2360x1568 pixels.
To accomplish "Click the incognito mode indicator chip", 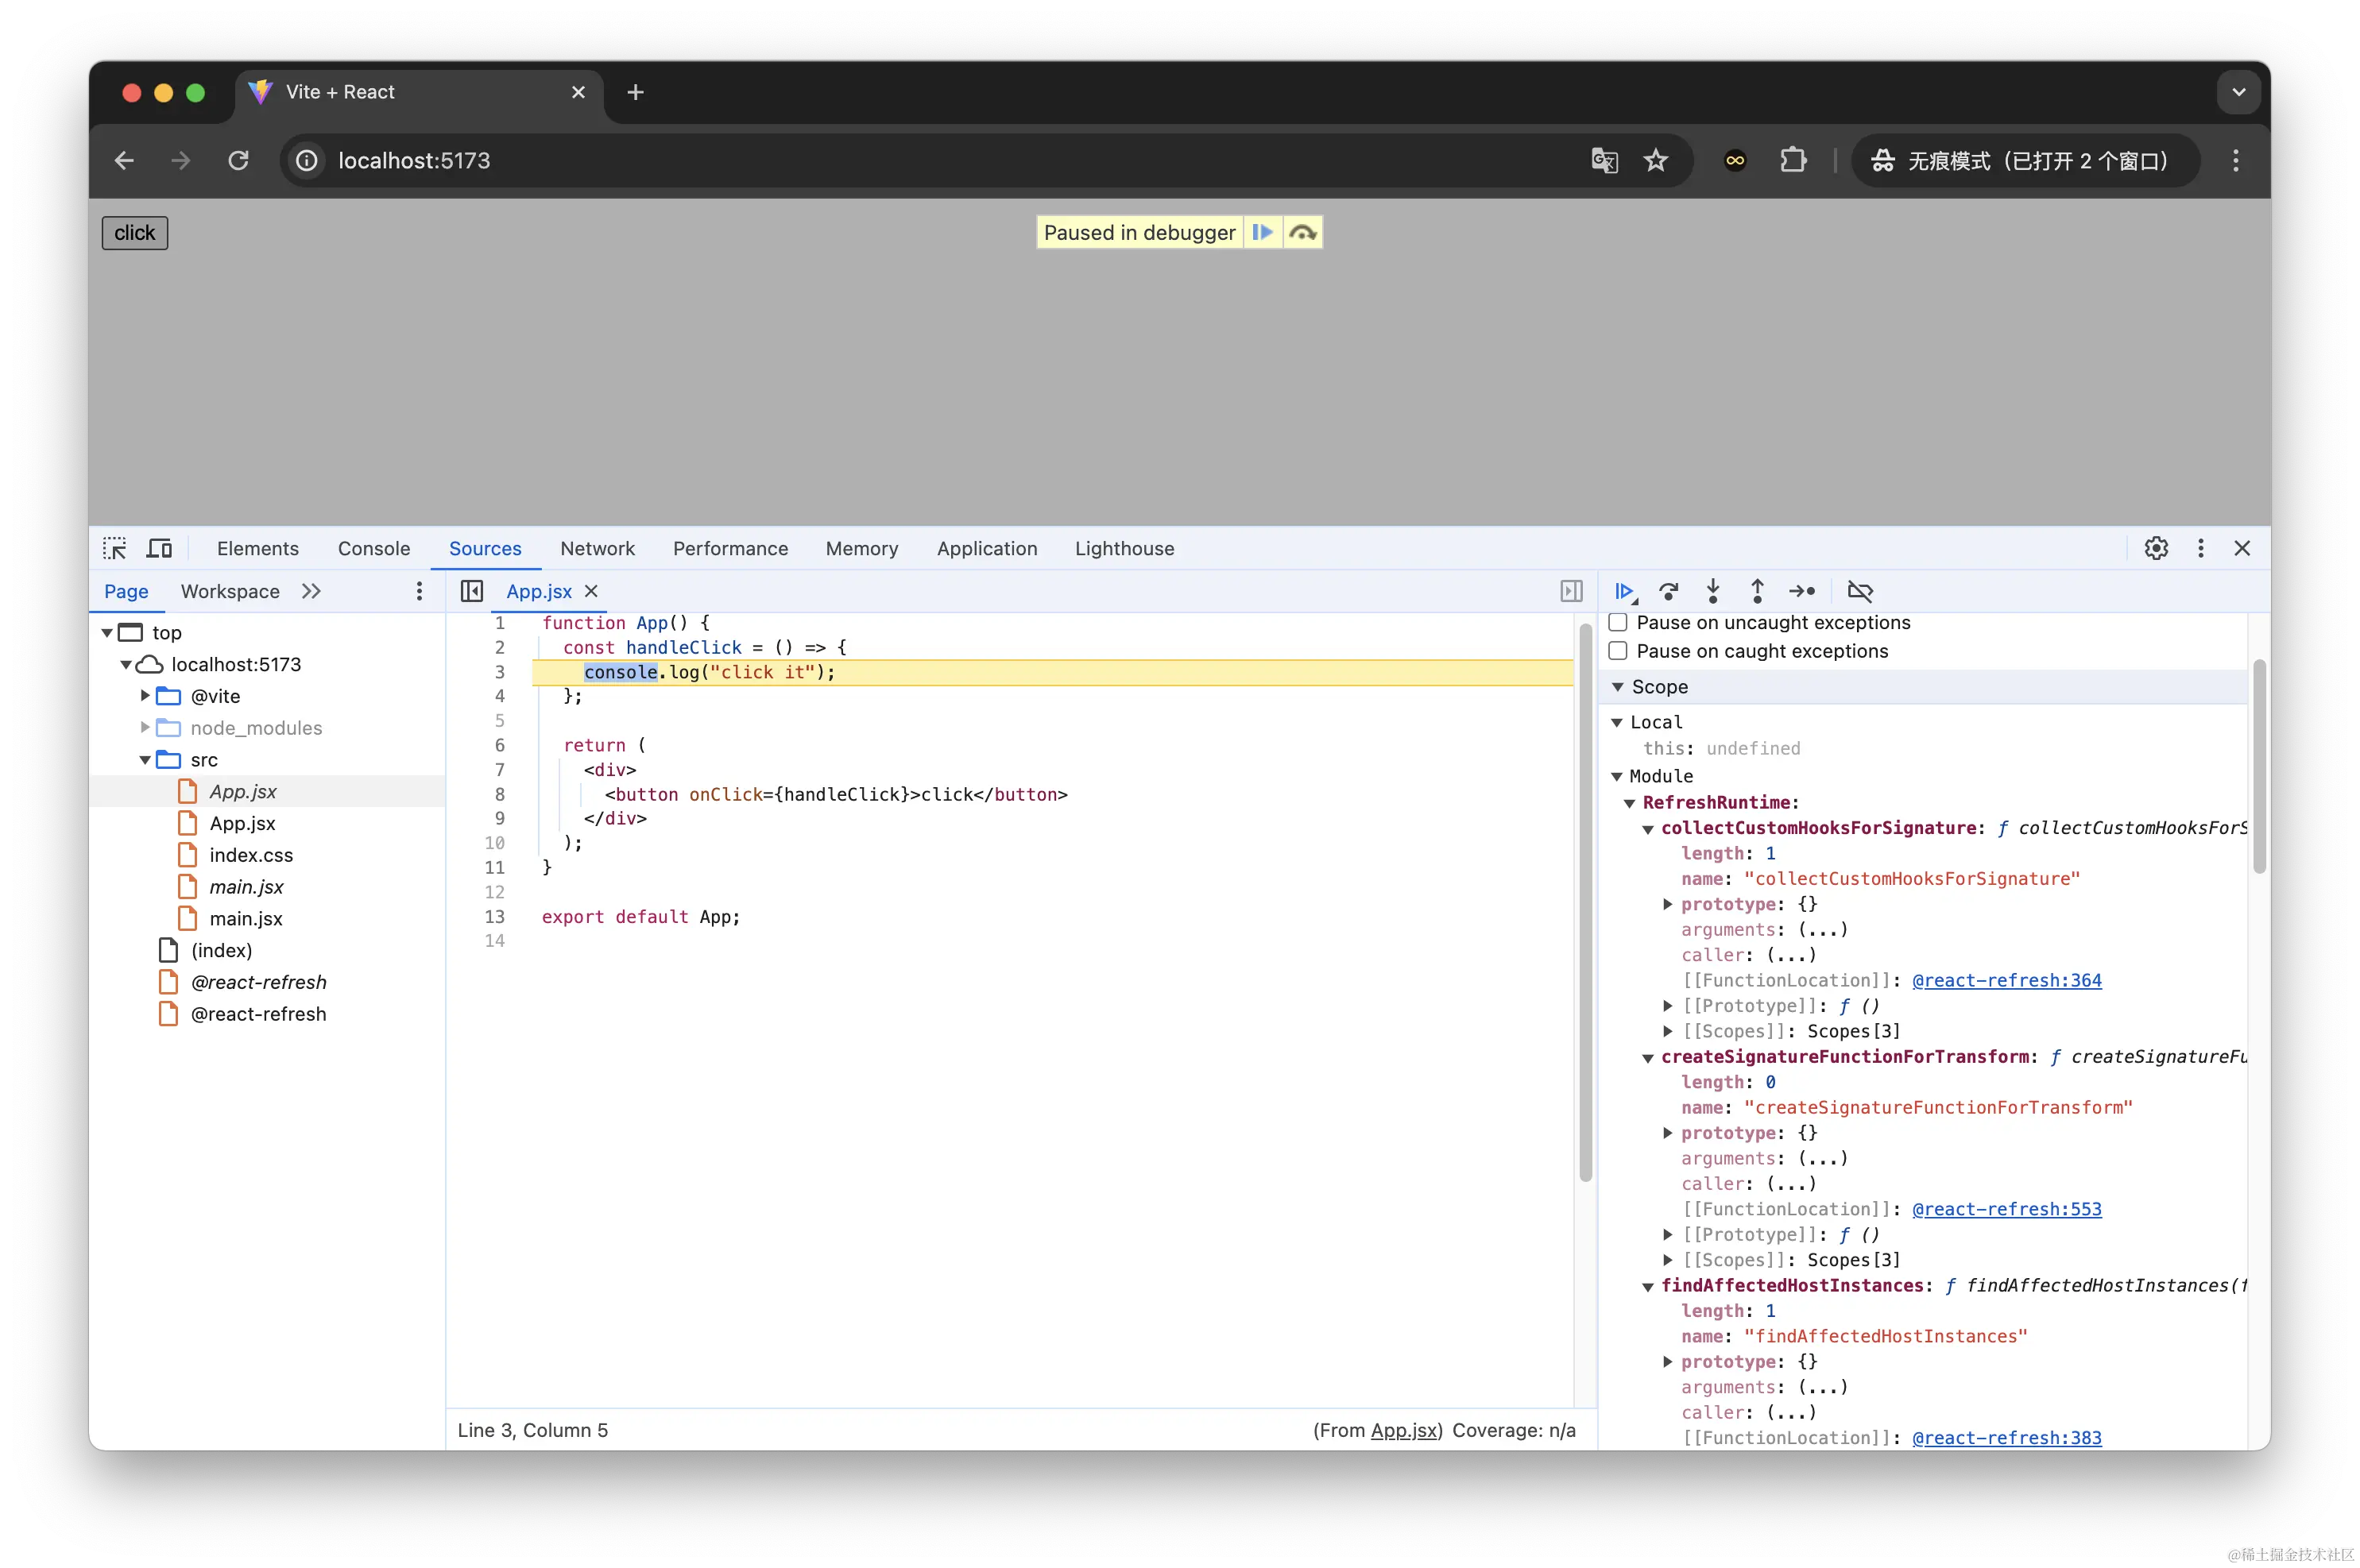I will coord(2025,160).
